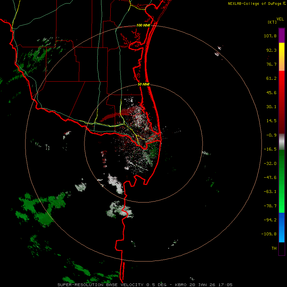Click the 107.8 velocity scale value
The image size is (287, 287).
(270, 36)
